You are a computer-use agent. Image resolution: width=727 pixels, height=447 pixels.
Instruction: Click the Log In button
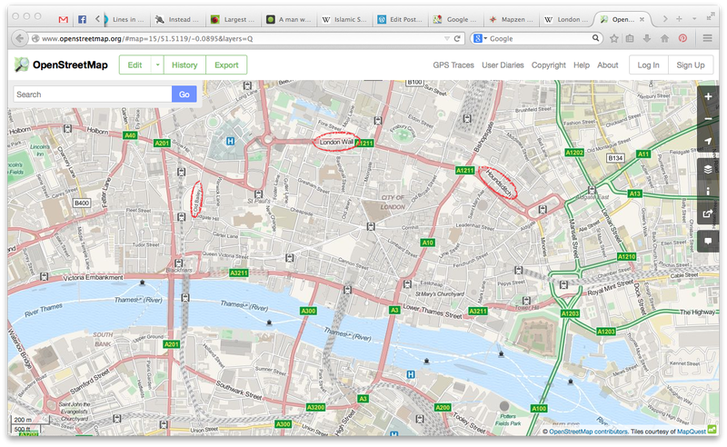click(x=648, y=65)
